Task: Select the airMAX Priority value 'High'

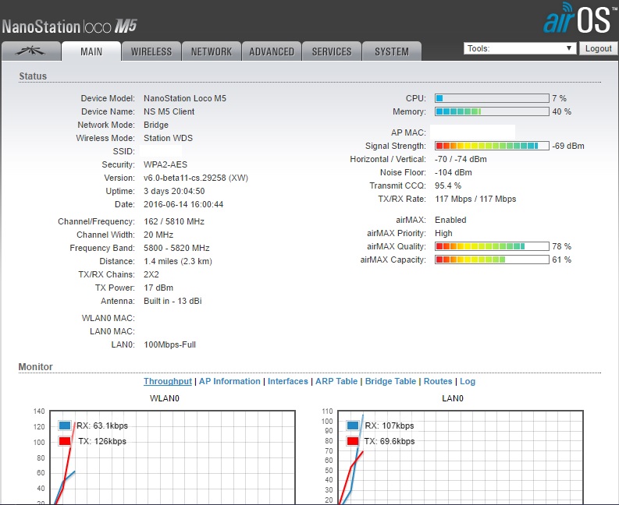Action: click(443, 233)
